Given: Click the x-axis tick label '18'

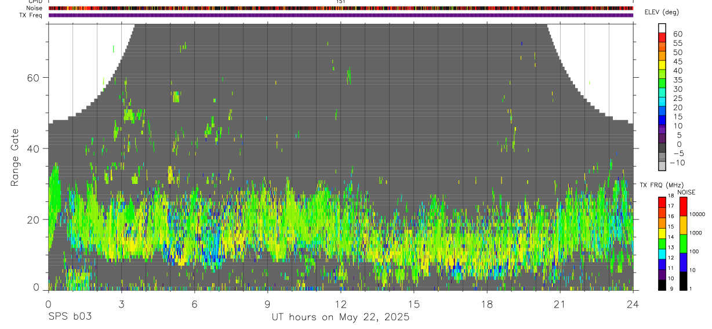Looking at the screenshot, I should tap(487, 303).
